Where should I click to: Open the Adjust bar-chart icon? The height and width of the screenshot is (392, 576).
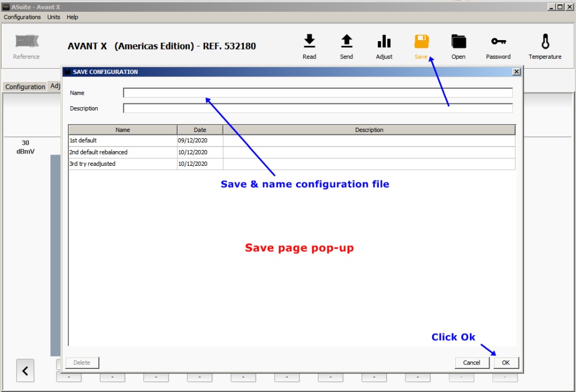pyautogui.click(x=384, y=42)
